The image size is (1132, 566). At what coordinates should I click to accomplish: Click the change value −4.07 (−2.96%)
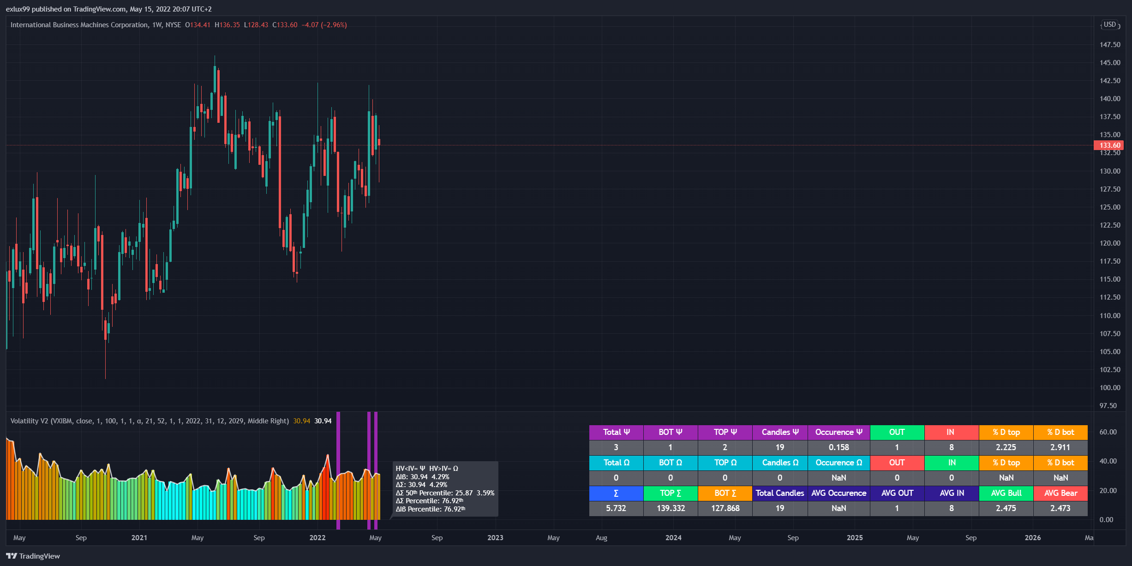324,25
